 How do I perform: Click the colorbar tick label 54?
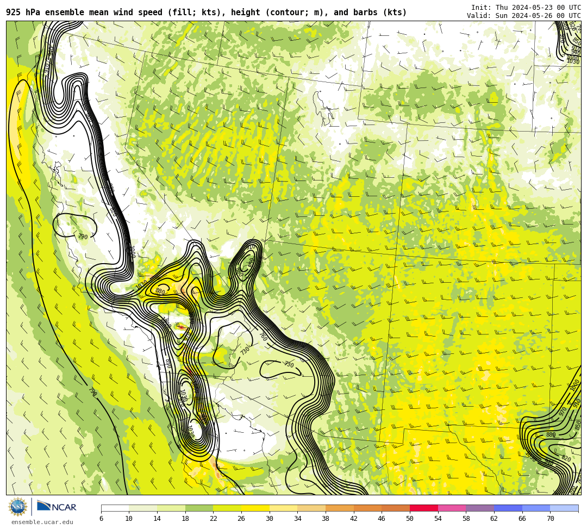pos(438,519)
